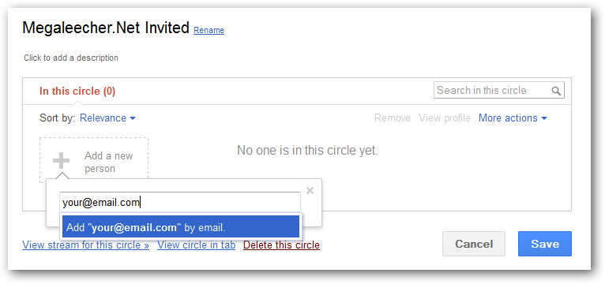Open View circle in tab link
Viewport: 605px width, 284px height.
click(x=196, y=245)
